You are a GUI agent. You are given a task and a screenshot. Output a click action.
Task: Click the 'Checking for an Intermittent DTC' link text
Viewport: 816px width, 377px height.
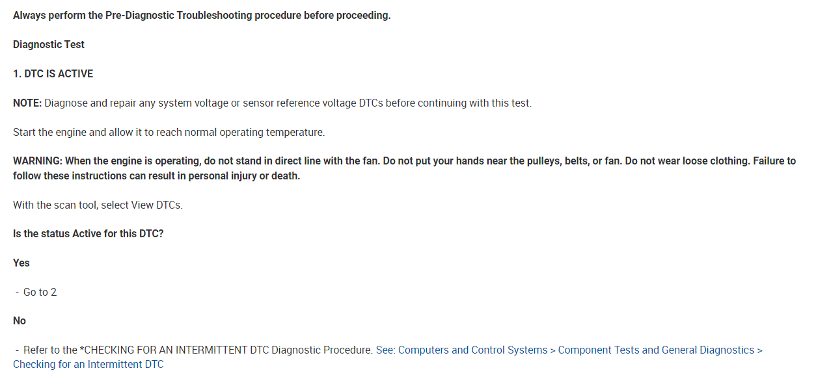(88, 364)
